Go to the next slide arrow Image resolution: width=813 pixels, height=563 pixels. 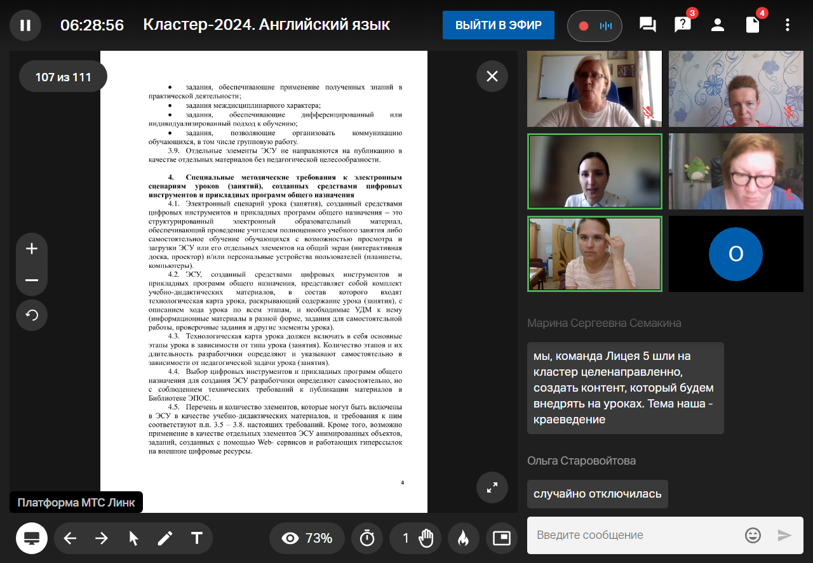pyautogui.click(x=102, y=538)
